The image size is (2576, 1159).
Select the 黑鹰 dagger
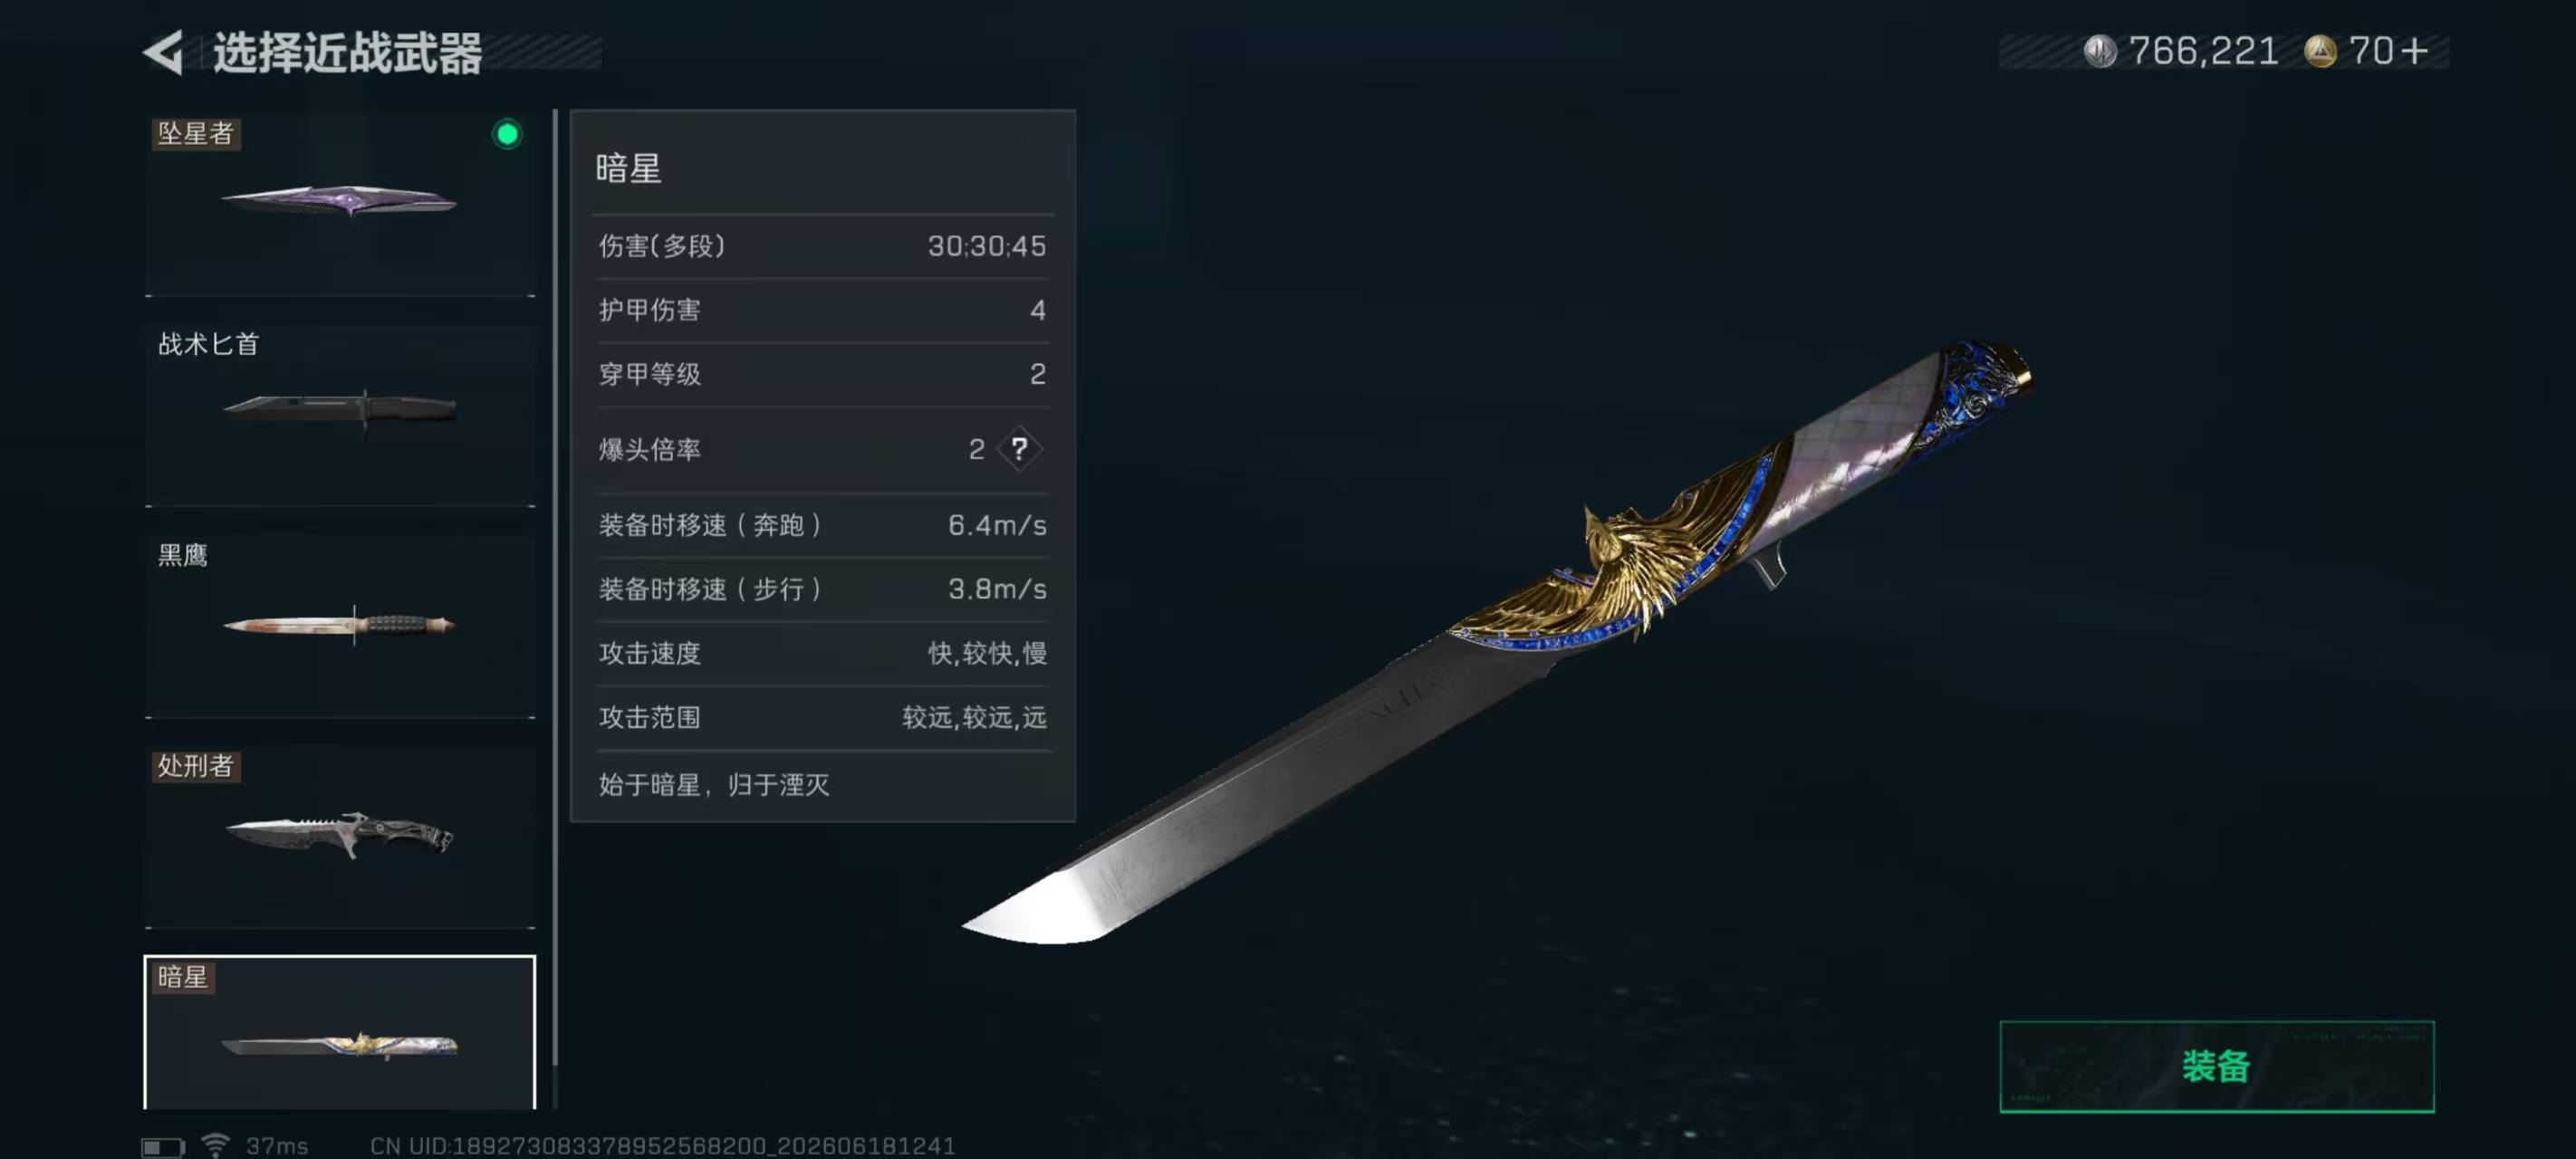[340, 625]
